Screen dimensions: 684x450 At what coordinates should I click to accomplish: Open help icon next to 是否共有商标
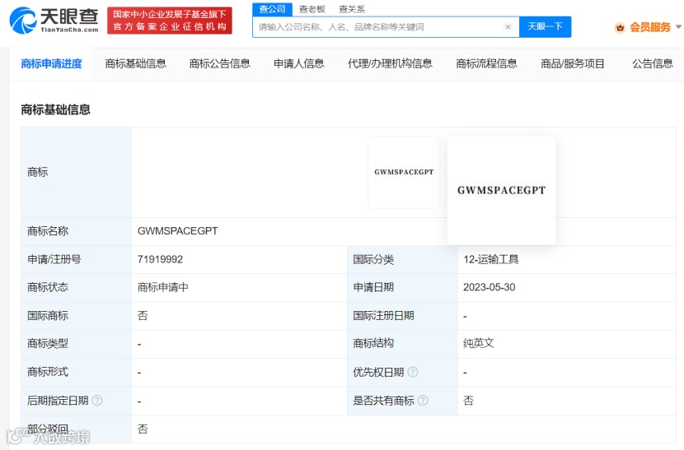(x=423, y=401)
